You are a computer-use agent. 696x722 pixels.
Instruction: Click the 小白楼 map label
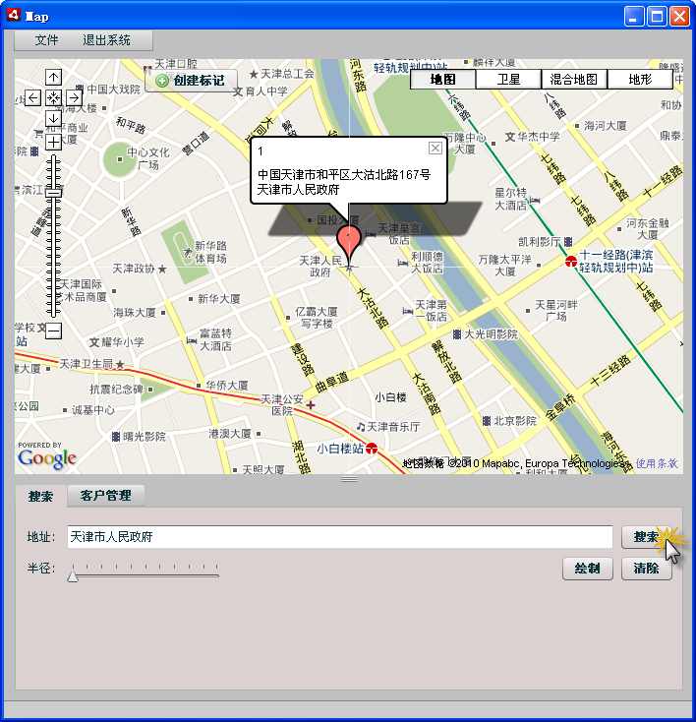[x=391, y=397]
